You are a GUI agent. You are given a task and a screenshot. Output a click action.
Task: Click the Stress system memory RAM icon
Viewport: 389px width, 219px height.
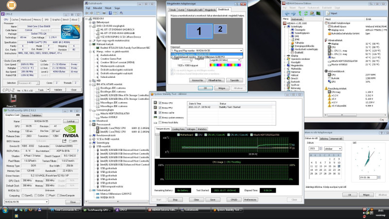pyautogui.click(x=156, y=117)
